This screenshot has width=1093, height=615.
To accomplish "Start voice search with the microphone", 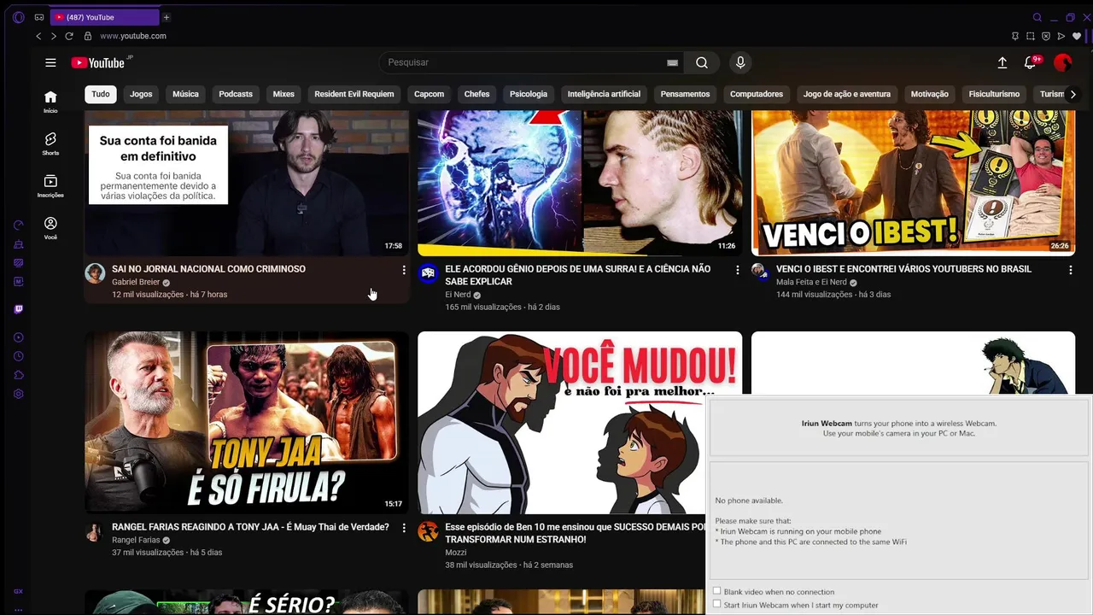I will pos(740,62).
